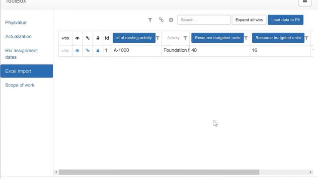The width and height of the screenshot is (318, 179).
Task: Click the wbs cell in the A-1000 row
Action: click(65, 51)
